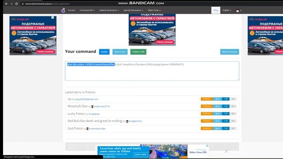Open the Blog tab

216,10
